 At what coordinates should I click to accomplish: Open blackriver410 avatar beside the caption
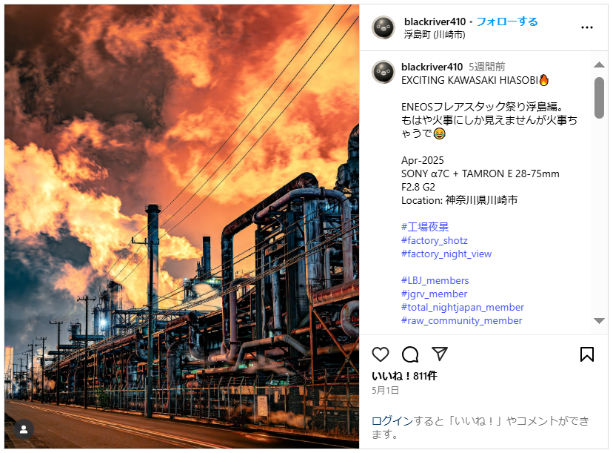(x=383, y=72)
